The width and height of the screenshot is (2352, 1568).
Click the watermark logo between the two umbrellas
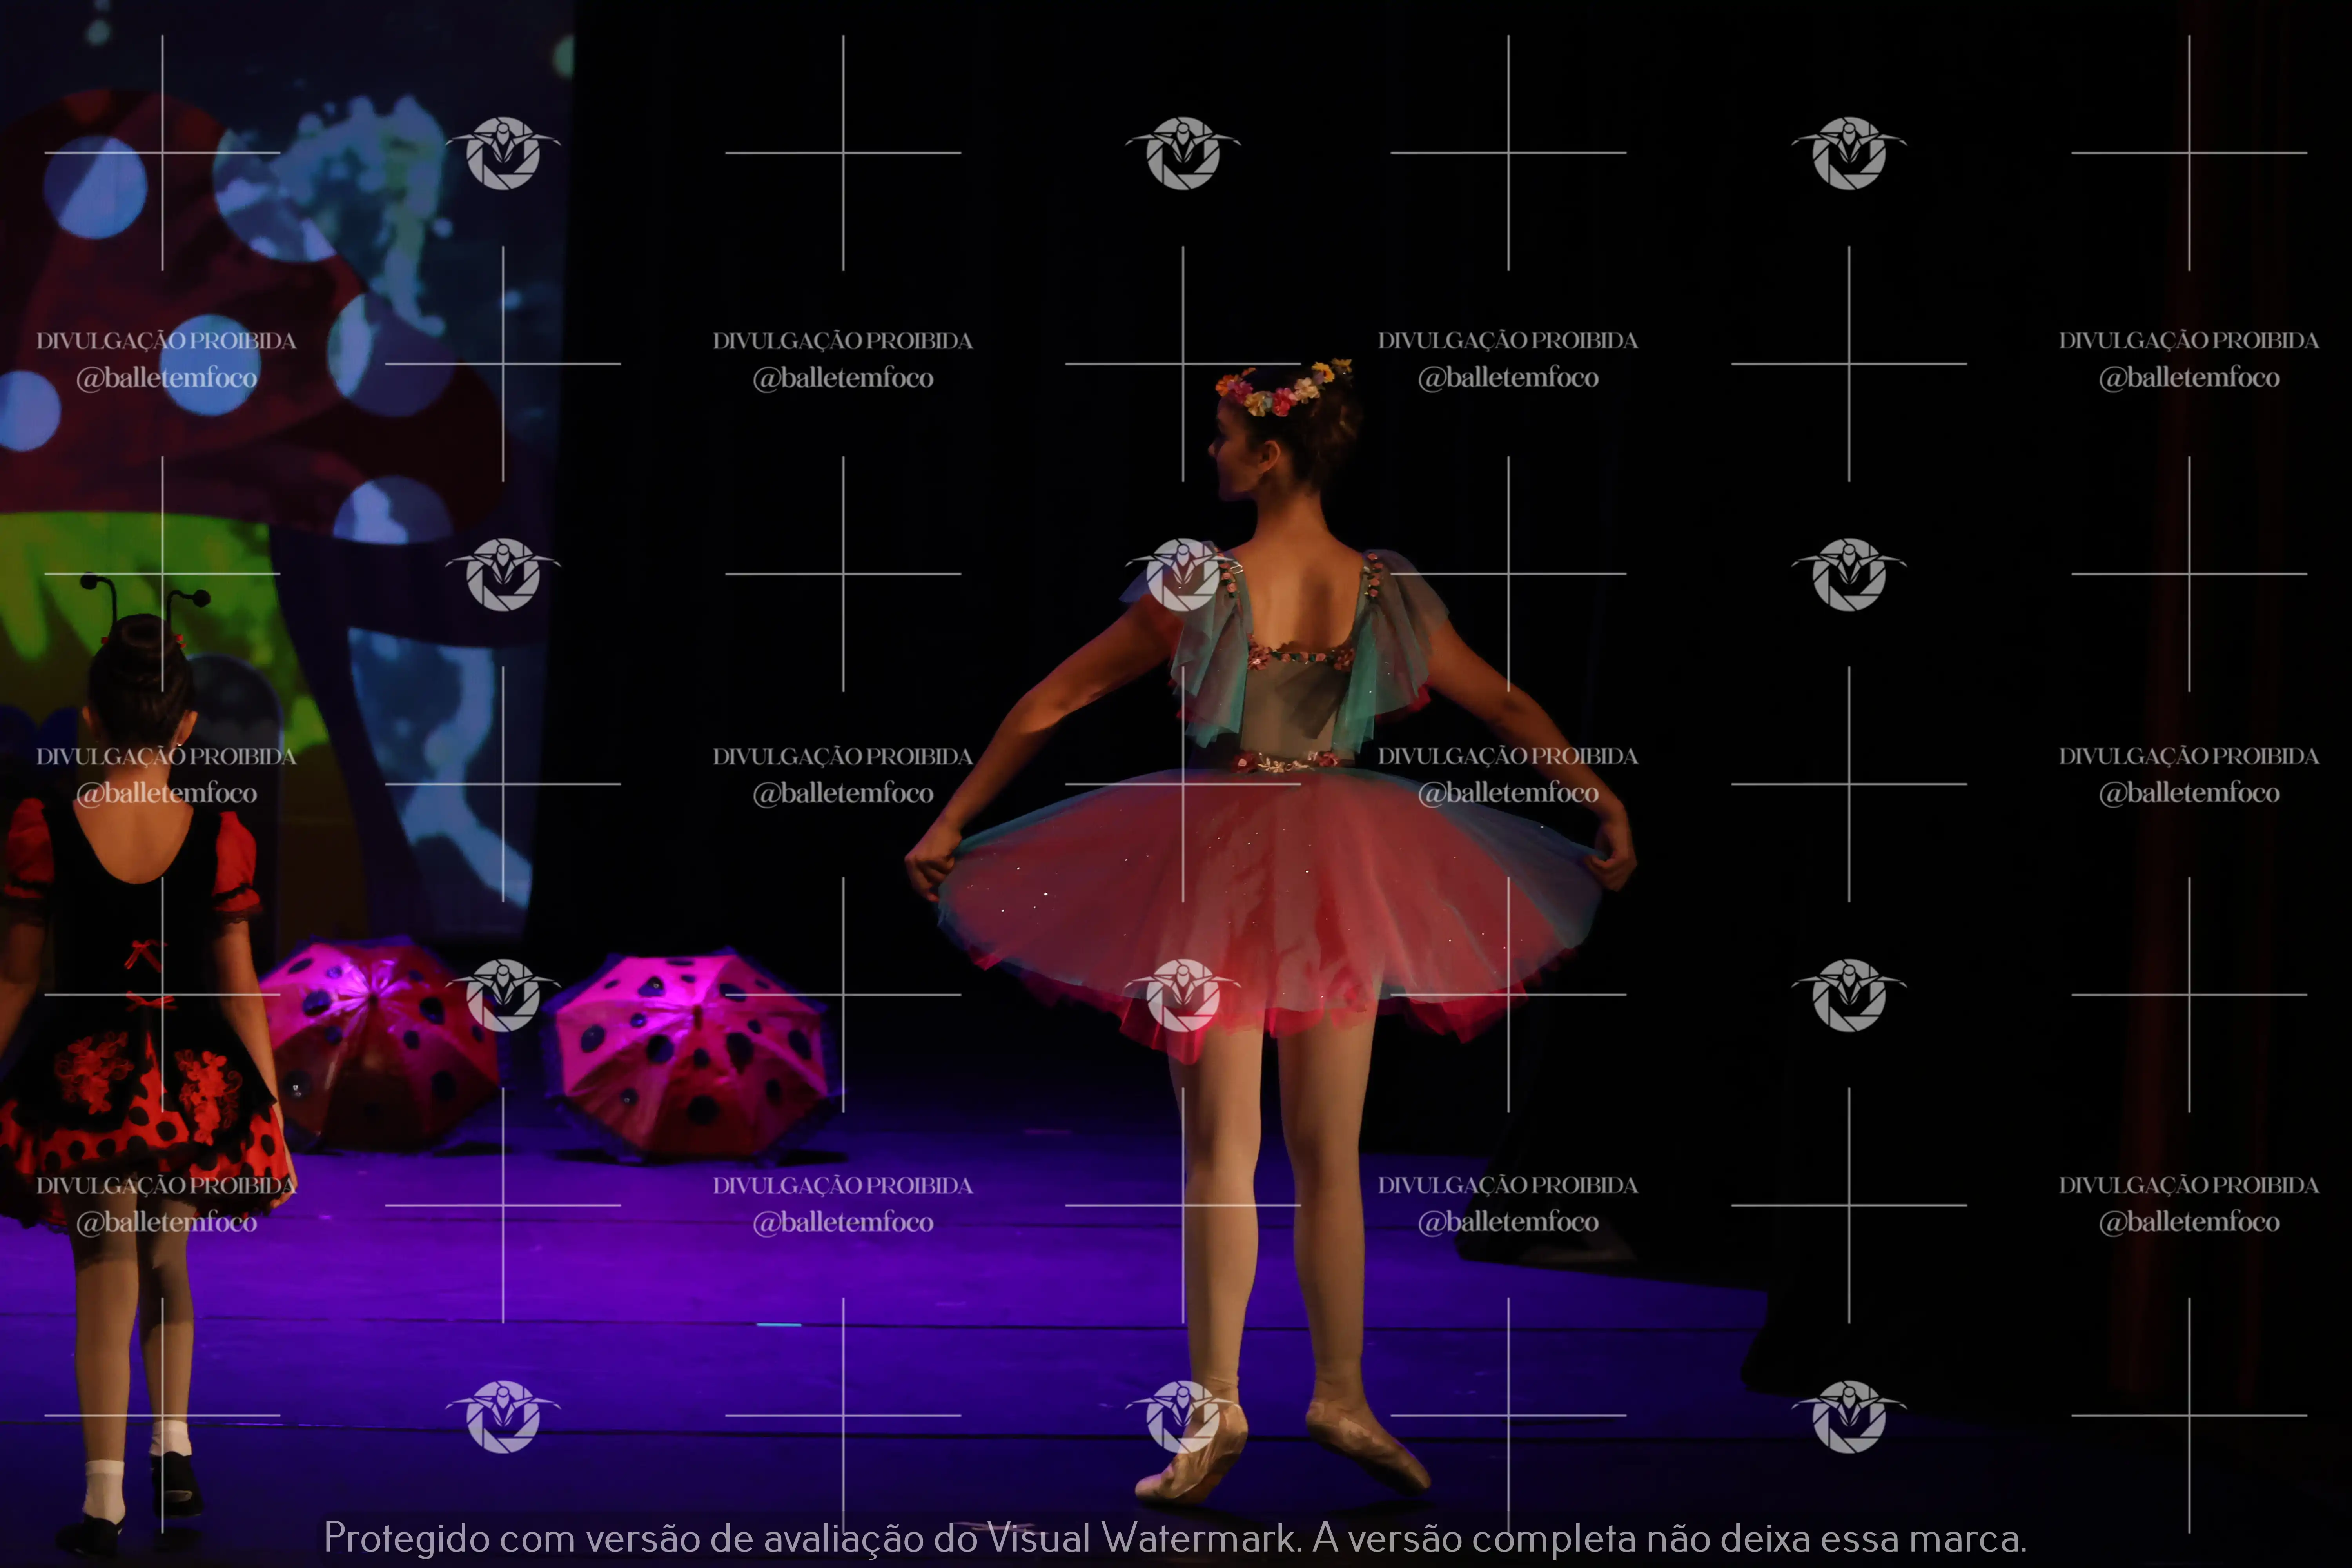(x=503, y=995)
